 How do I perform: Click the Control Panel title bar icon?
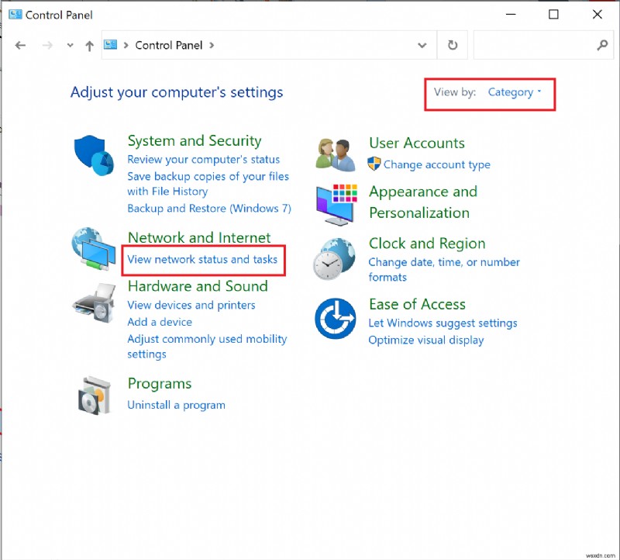[15, 15]
